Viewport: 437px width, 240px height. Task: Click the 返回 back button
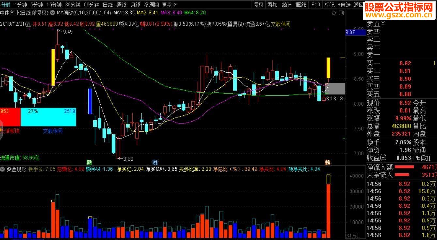click(x=358, y=5)
